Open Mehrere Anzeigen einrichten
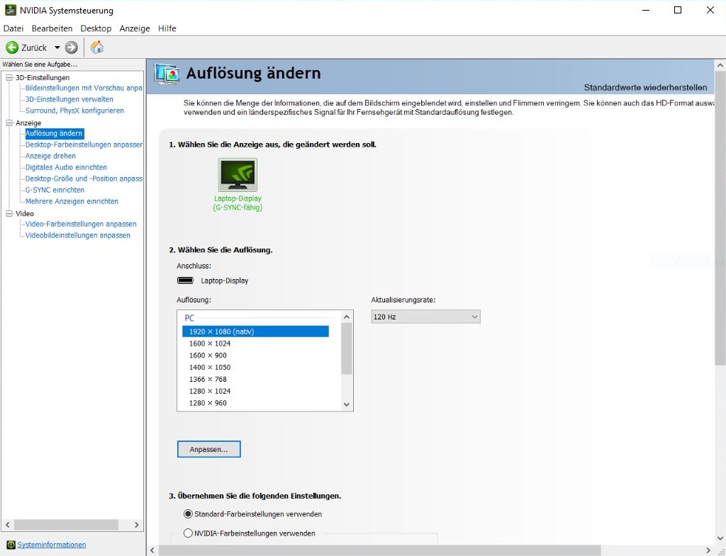Viewport: 726px width, 556px height. (72, 201)
